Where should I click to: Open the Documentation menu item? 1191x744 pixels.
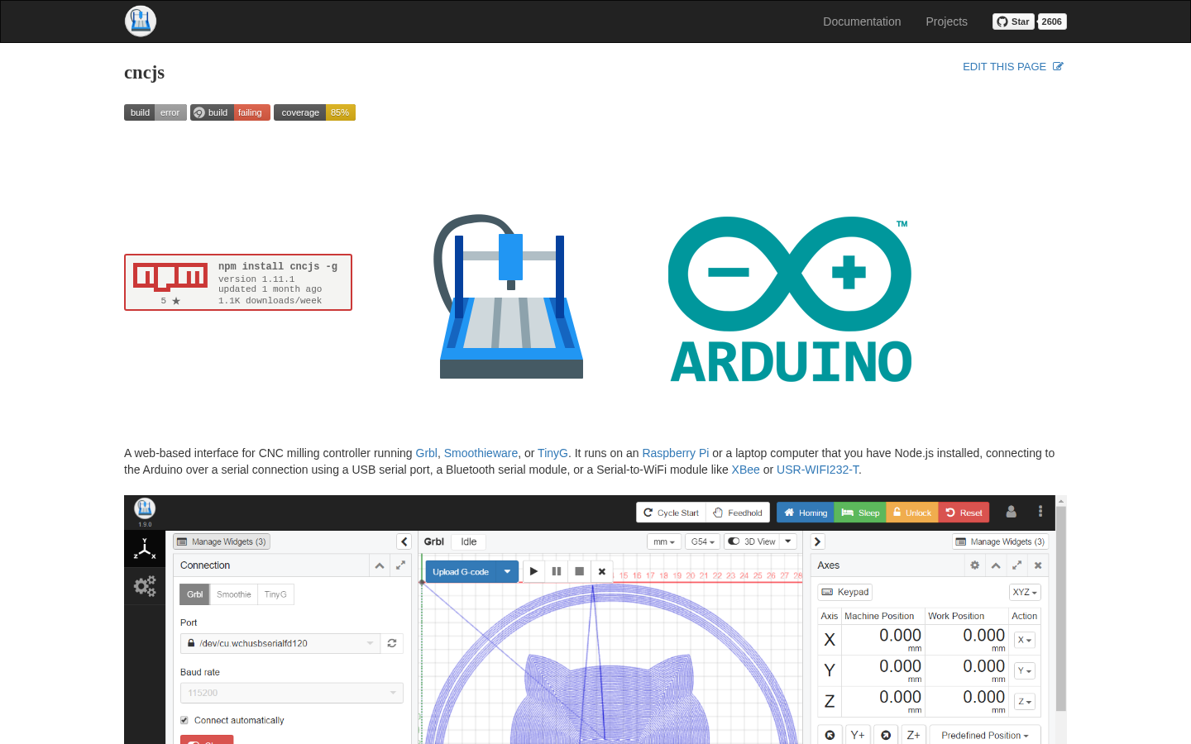click(862, 21)
